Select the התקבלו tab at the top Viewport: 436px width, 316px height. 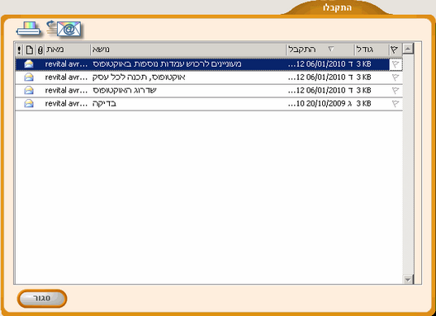tap(337, 7)
